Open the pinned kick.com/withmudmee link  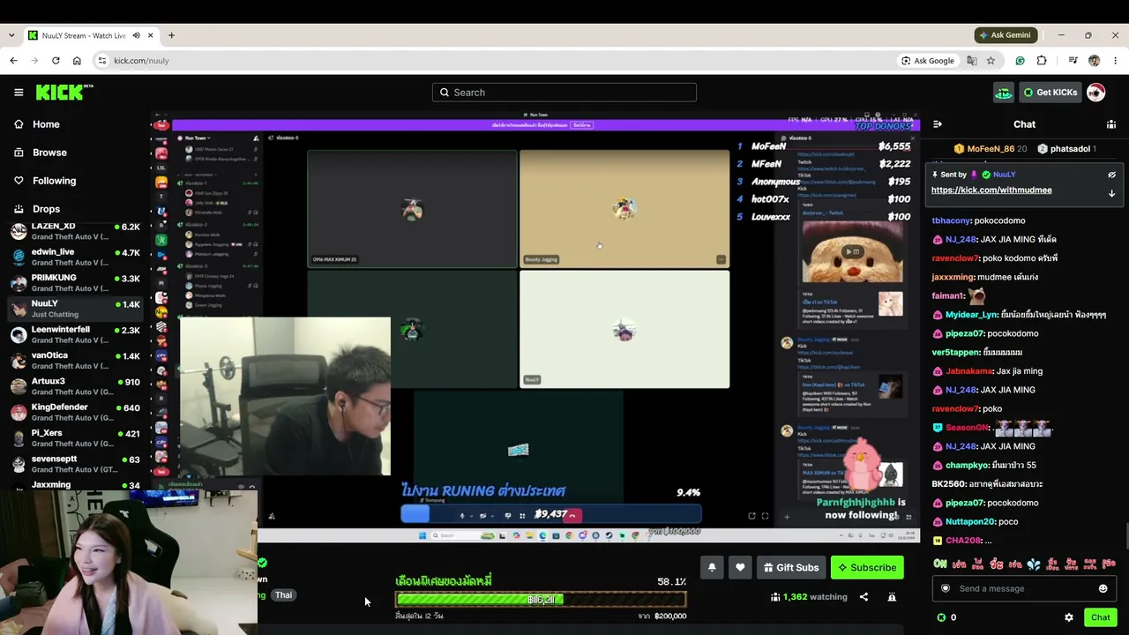991,190
